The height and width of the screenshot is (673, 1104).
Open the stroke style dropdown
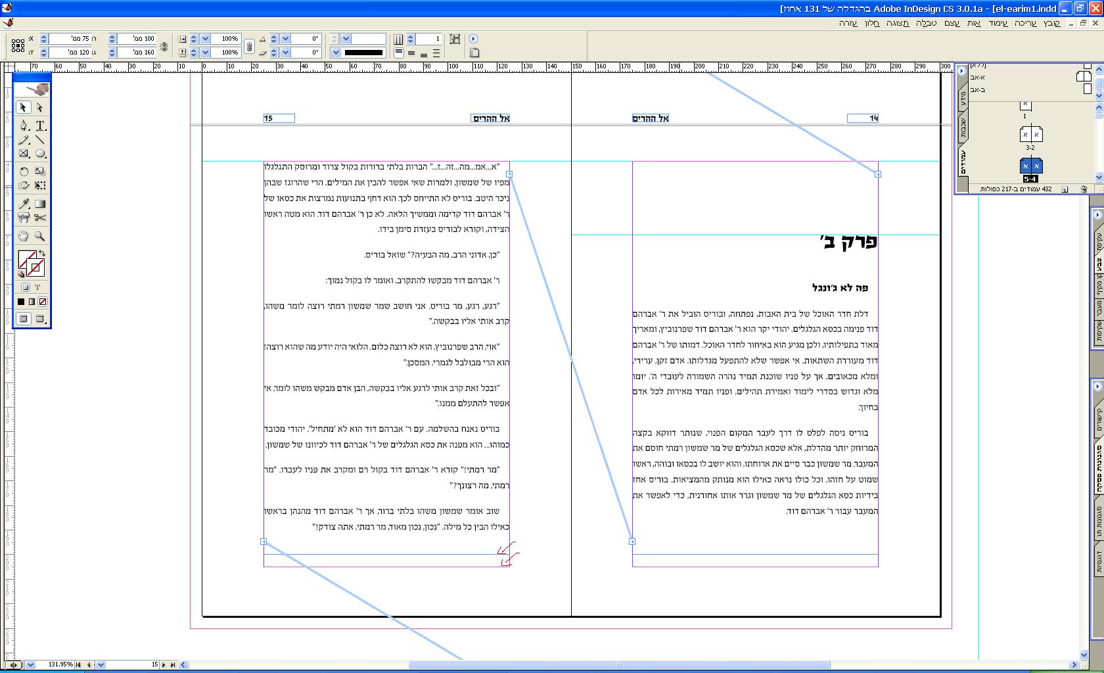click(x=336, y=53)
